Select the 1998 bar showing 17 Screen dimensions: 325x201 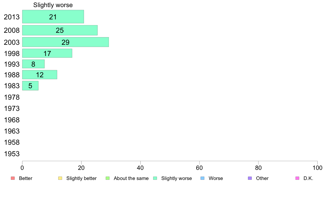tap(47, 53)
